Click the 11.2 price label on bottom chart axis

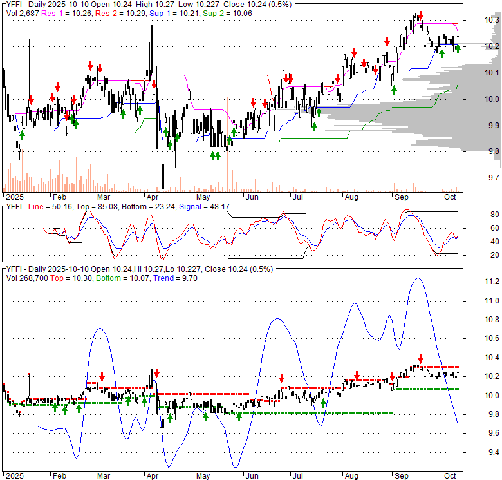[x=492, y=282]
